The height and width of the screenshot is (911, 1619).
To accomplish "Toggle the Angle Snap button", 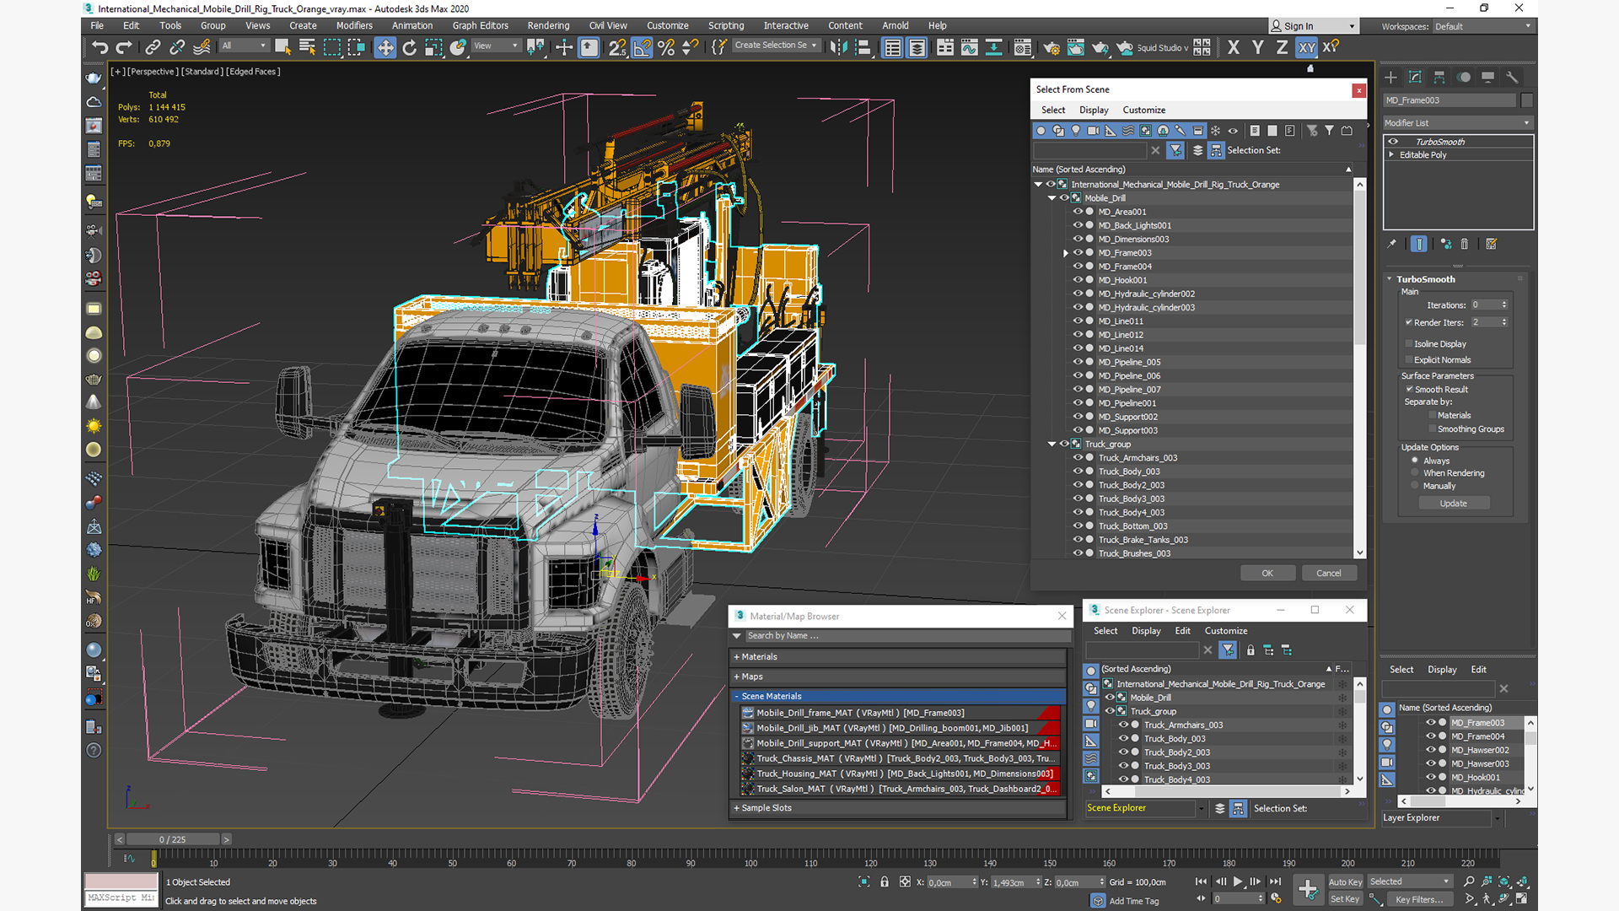I will coord(642,47).
